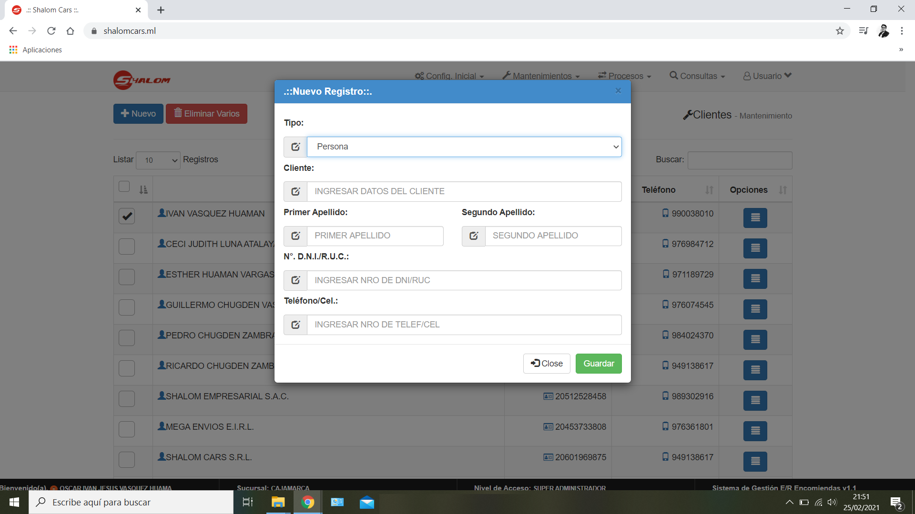
Task: Click the edit icon beside Tipo dropdown
Action: (295, 147)
